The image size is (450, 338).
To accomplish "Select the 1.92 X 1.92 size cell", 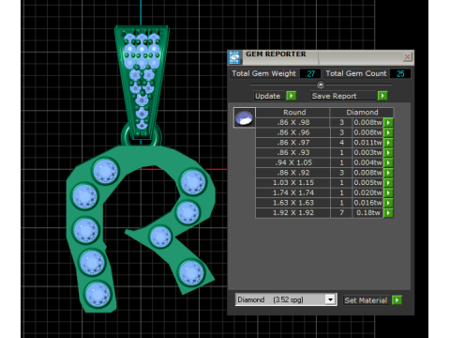I will (292, 213).
